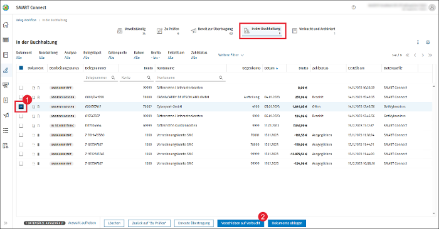Screen dimensions: 439x229
Task: Open the list icon in sidebar
Action: point(6,130)
